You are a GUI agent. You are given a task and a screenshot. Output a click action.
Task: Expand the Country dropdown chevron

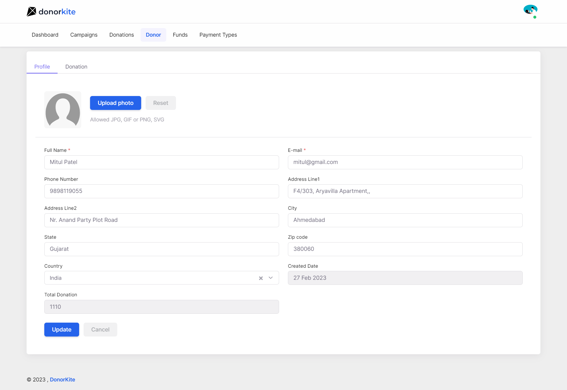(x=271, y=278)
